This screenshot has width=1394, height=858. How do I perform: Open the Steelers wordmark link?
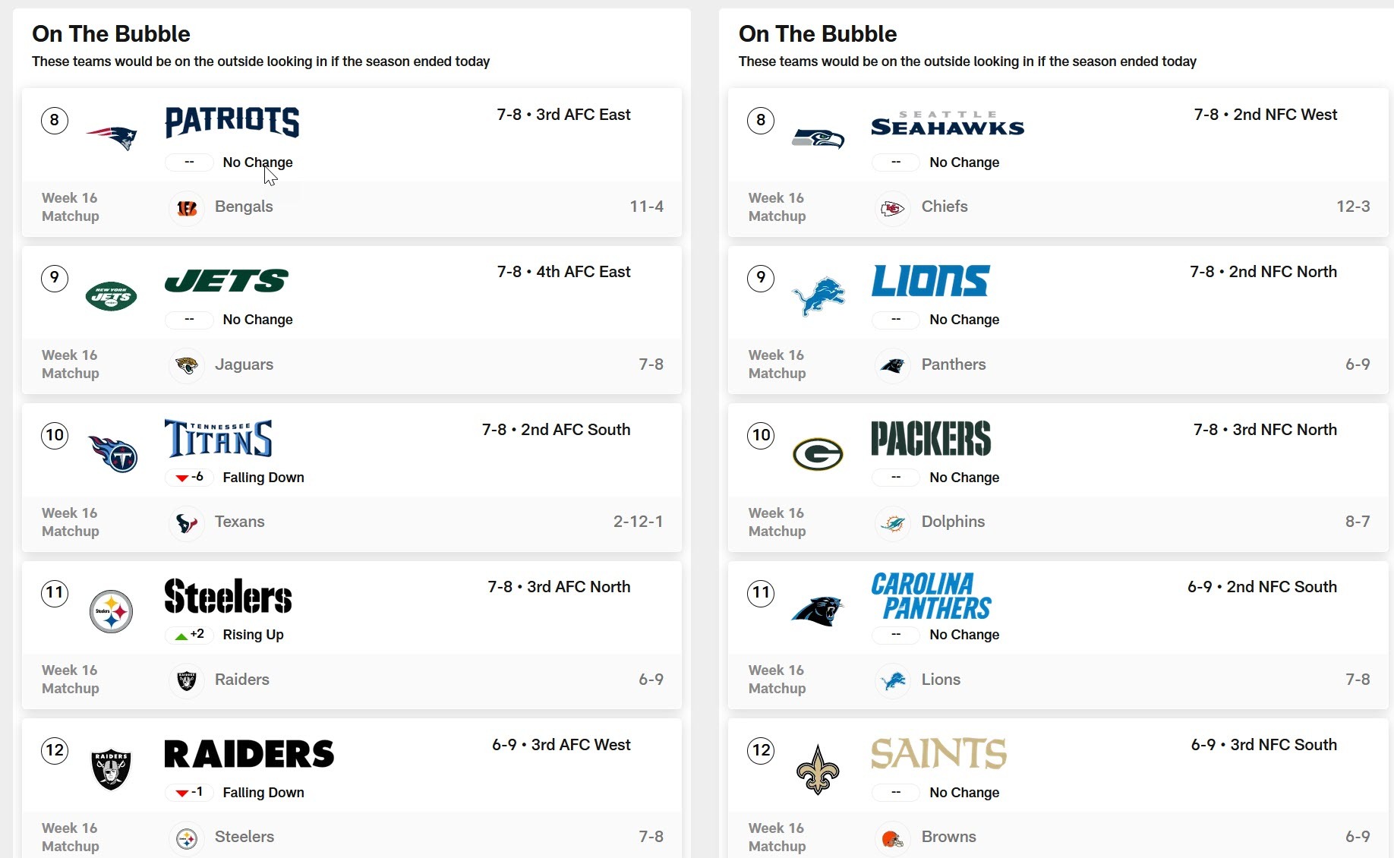tap(228, 596)
